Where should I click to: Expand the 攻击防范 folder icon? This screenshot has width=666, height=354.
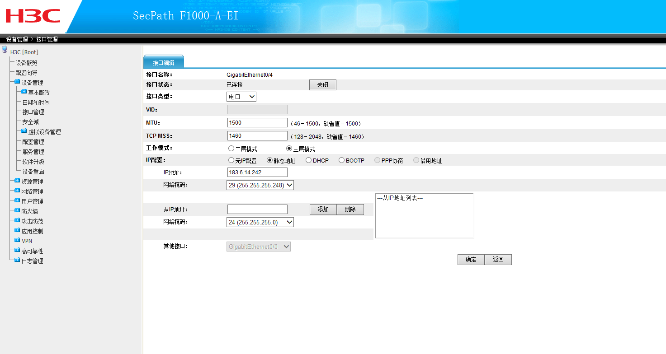pos(17,221)
